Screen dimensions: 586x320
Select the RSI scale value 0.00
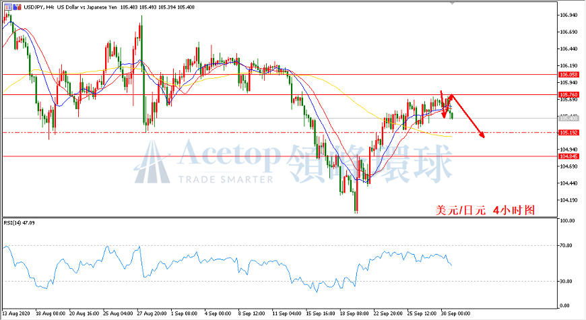565,306
